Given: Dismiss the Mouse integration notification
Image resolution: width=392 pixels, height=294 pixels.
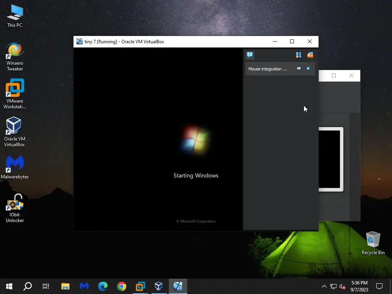Looking at the screenshot, I should 308,69.
